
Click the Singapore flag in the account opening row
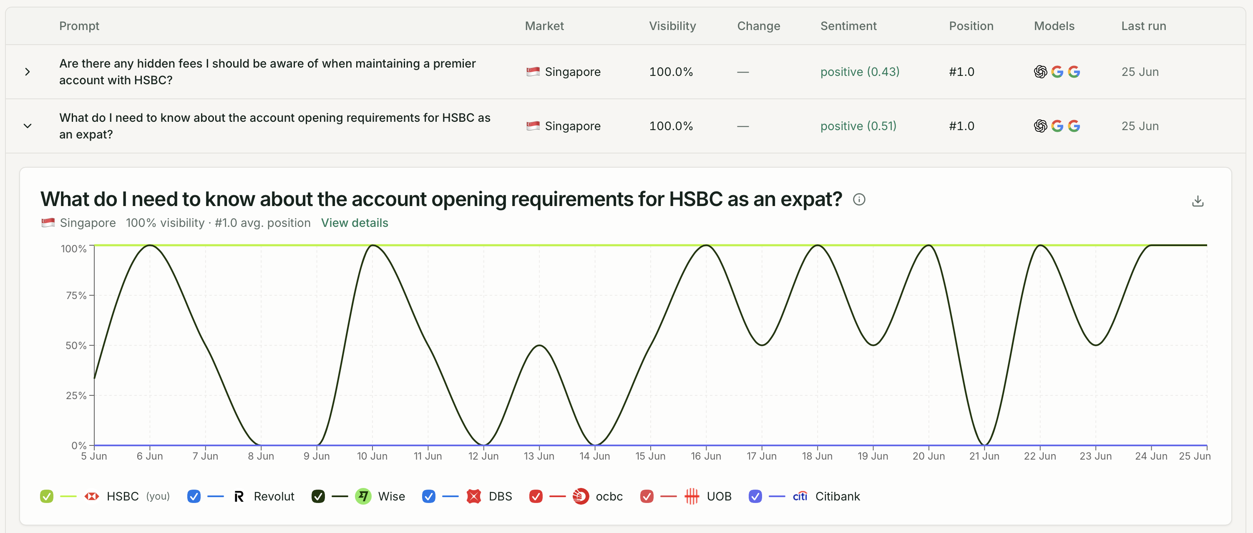[x=533, y=126]
